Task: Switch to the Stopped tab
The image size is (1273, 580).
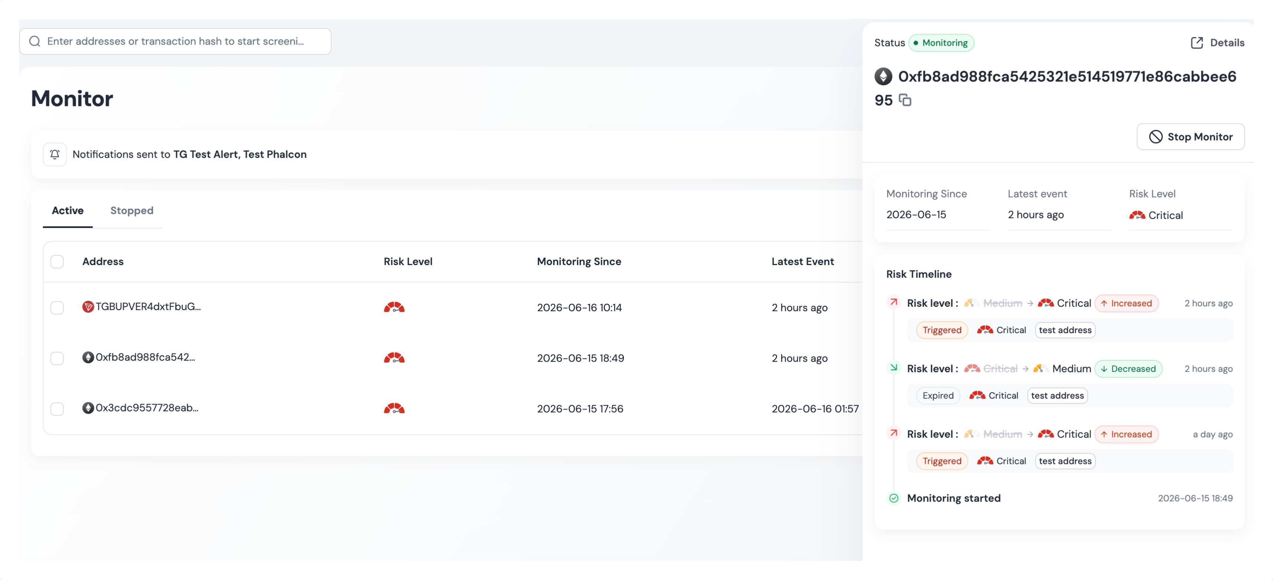Action: pos(132,210)
